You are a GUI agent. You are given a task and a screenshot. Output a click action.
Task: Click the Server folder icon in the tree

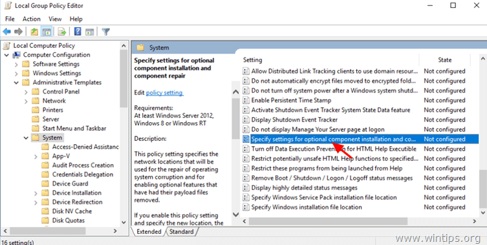point(36,119)
